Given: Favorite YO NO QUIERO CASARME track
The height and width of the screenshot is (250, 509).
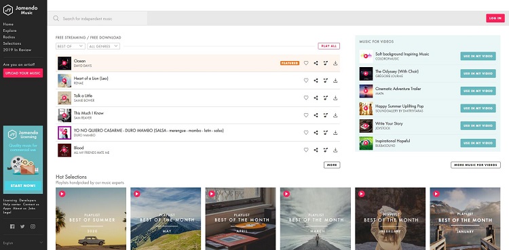Looking at the screenshot, I should coord(306,132).
